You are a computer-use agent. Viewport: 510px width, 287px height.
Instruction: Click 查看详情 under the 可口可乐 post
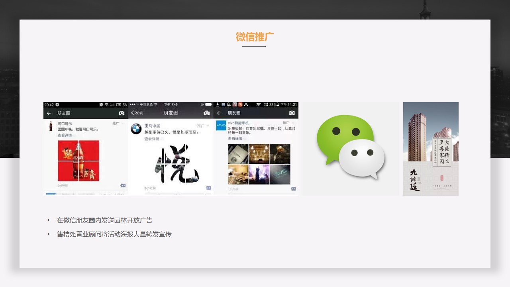(x=65, y=136)
